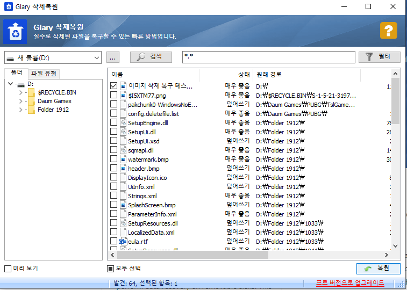Click the 복원 restore button
407x290 pixels.
378,269
